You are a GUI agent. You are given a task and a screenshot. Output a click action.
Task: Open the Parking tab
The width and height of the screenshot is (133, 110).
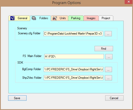click(76, 18)
